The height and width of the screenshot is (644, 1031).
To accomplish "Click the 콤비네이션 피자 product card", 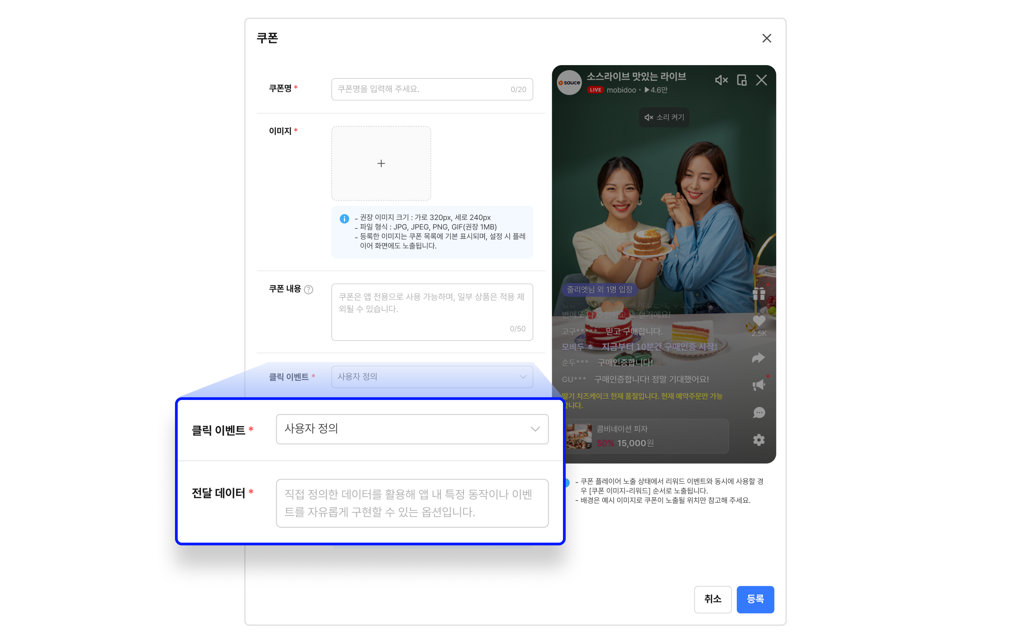I will (646, 436).
